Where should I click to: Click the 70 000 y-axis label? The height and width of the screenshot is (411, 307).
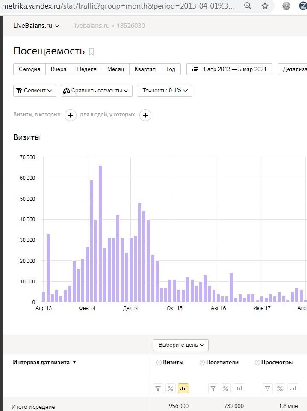tap(27, 158)
